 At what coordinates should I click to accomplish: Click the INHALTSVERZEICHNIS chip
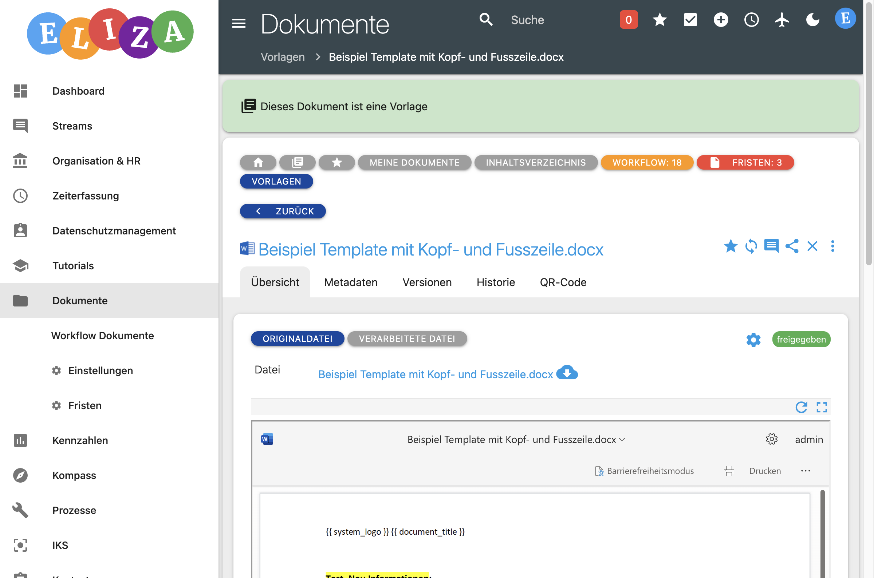536,163
